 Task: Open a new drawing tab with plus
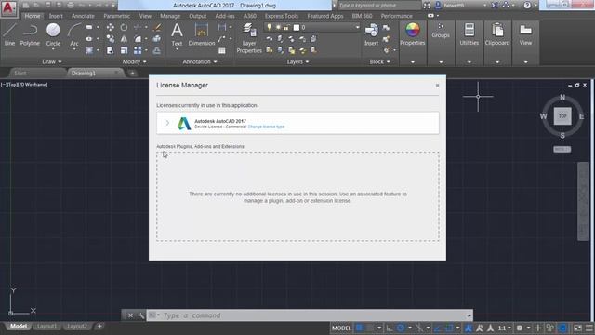(132, 73)
